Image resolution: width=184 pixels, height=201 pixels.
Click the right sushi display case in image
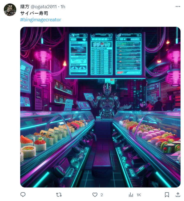pos(147,136)
